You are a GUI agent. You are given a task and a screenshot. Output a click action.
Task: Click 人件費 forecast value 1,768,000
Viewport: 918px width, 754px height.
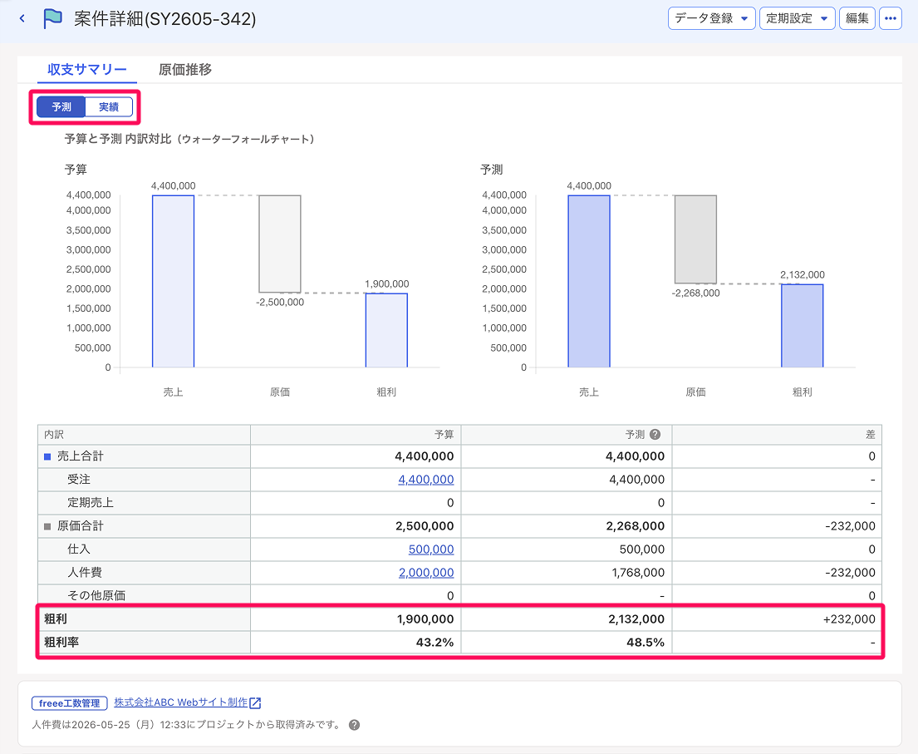[638, 573]
